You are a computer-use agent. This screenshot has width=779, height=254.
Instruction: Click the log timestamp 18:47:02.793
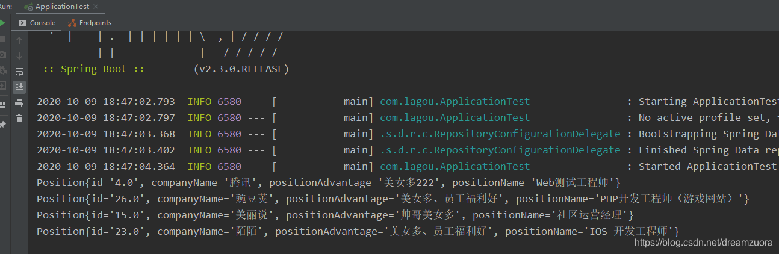[139, 101]
